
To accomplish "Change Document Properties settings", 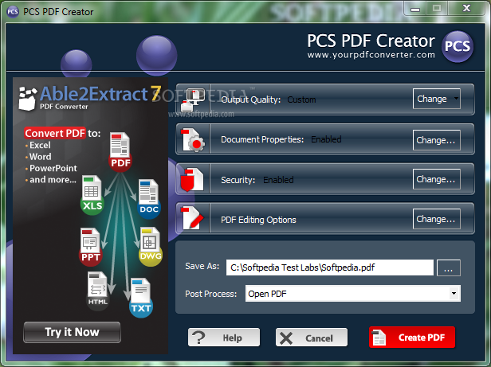I will pyautogui.click(x=437, y=140).
